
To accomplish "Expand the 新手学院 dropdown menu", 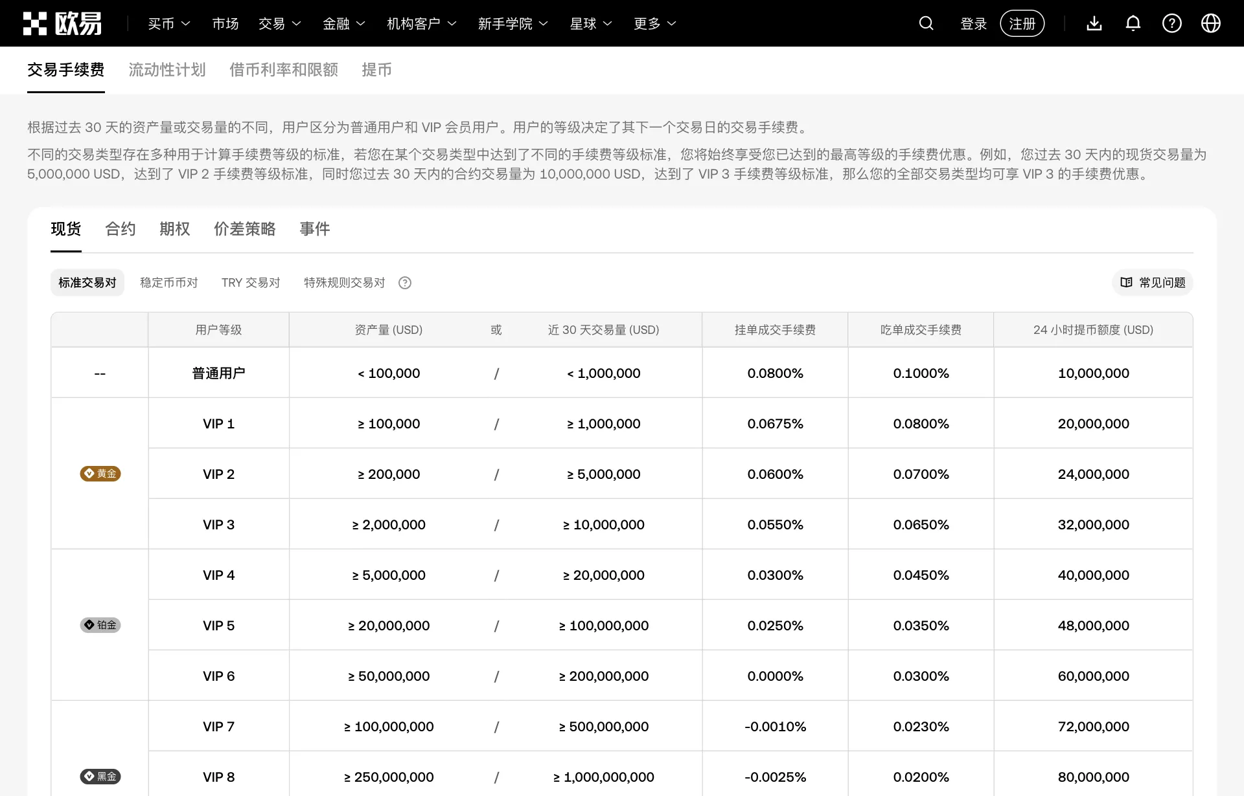I will [x=513, y=23].
